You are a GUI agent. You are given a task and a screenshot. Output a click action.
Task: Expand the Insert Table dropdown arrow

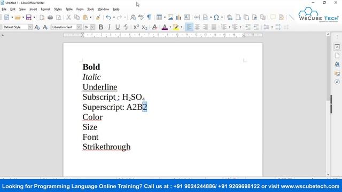click(x=165, y=18)
